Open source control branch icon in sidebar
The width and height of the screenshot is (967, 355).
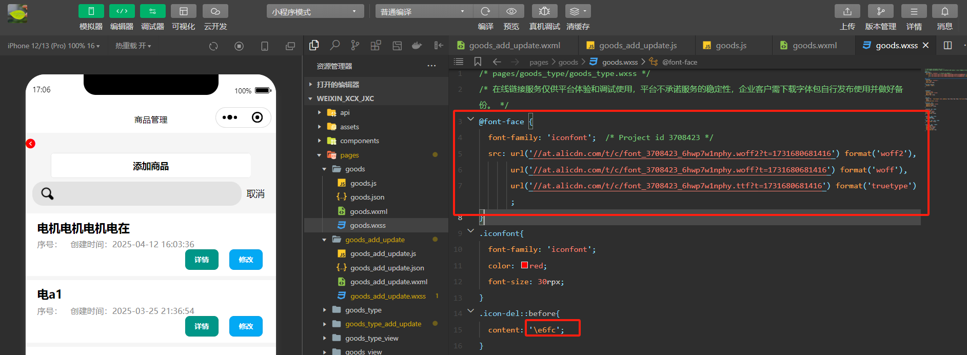355,45
